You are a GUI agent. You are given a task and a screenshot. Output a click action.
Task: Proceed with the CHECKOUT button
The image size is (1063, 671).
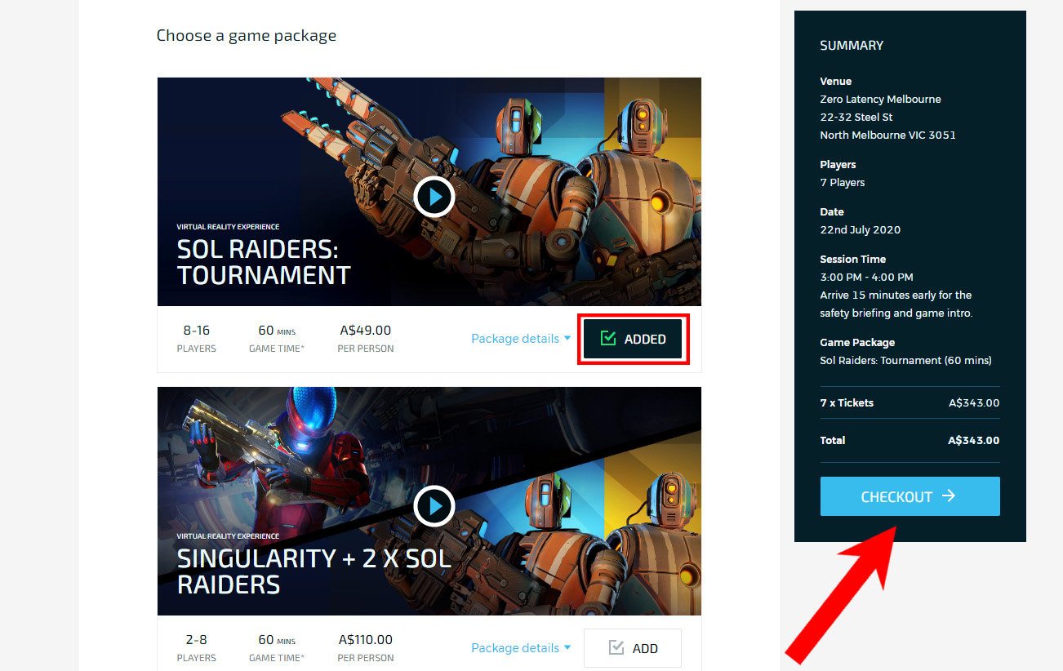point(910,496)
